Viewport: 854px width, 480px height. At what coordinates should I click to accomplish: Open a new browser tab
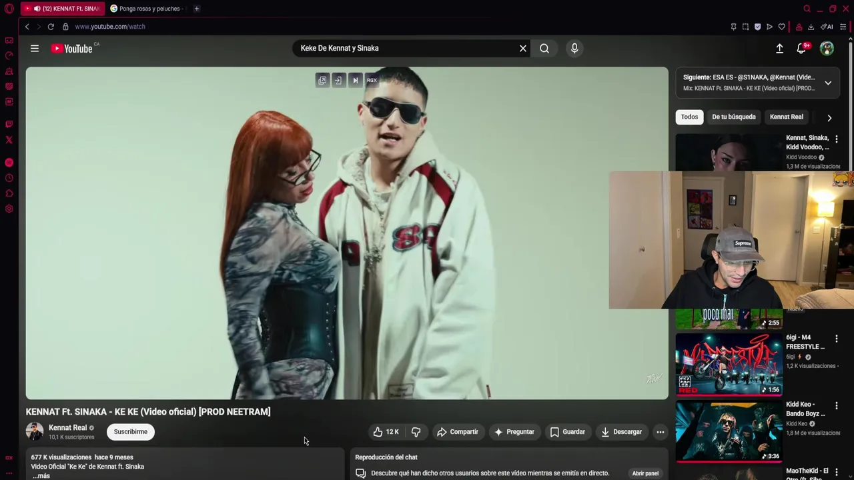pos(196,9)
